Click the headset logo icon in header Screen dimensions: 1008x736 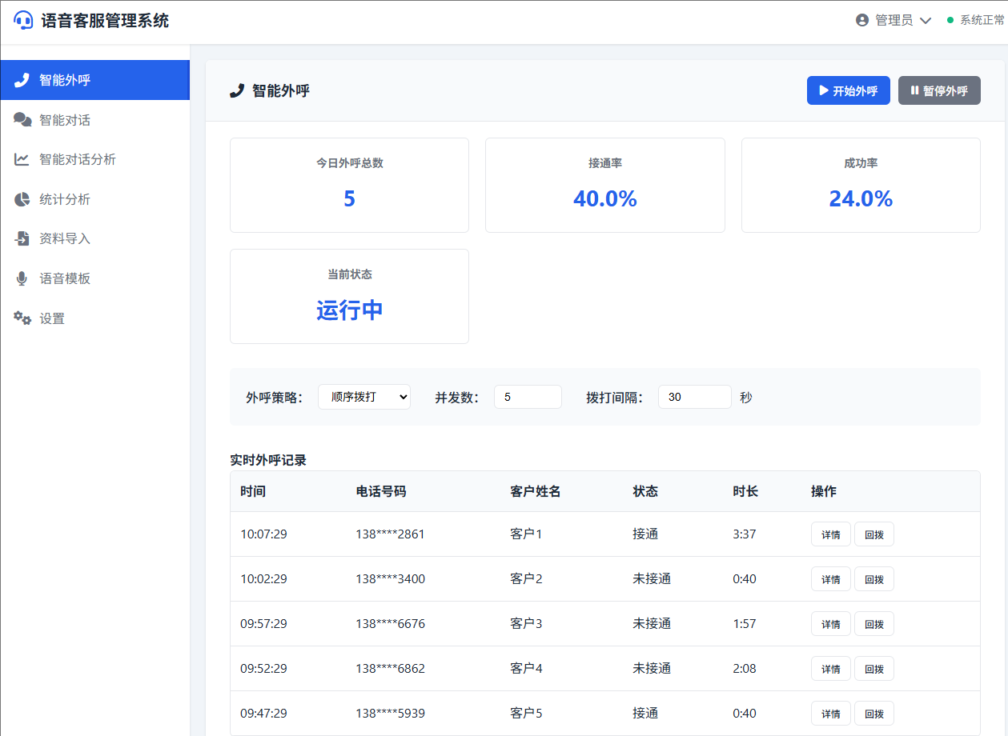[23, 21]
